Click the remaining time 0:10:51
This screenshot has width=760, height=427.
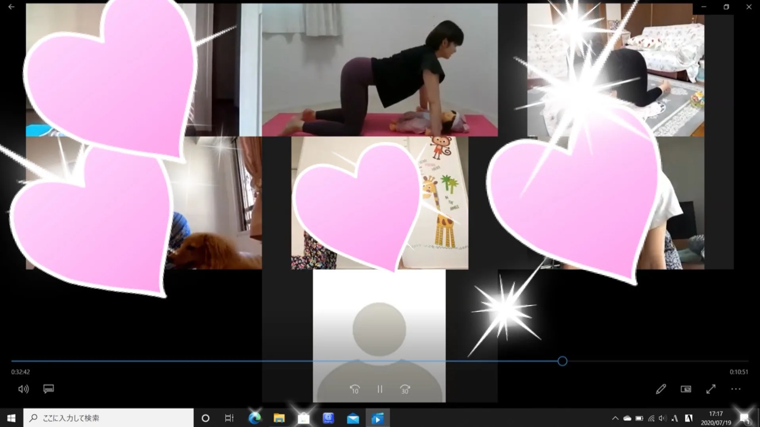(x=739, y=372)
